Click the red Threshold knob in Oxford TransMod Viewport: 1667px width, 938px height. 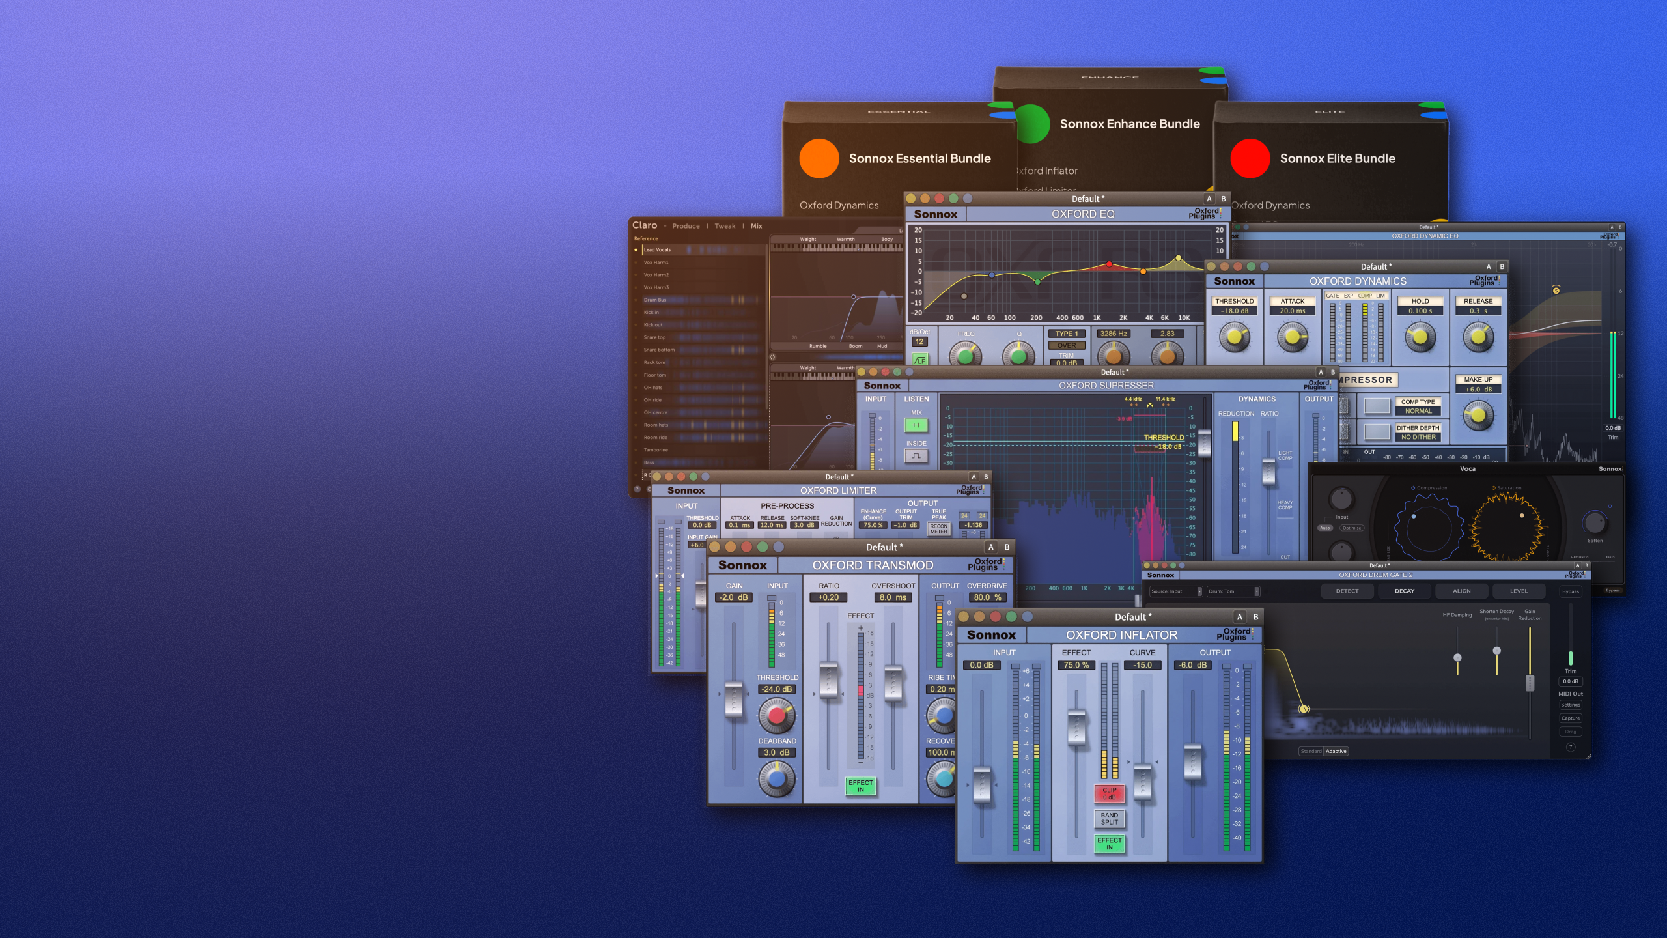[x=776, y=715]
